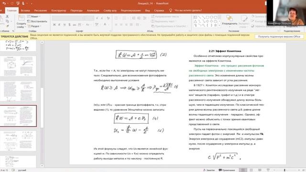This screenshot has width=306, height=172.
Task: Click the numbered list icon
Action: click(124, 18)
